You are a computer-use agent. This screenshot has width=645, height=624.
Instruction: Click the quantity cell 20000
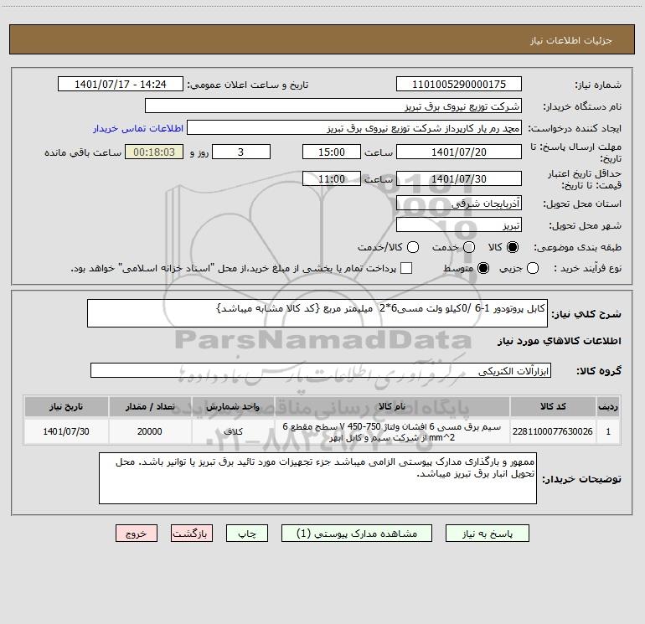click(x=150, y=431)
